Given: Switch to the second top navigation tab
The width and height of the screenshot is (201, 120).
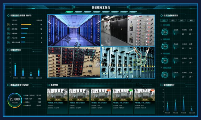Looking at the screenshot, I should point(78,12).
